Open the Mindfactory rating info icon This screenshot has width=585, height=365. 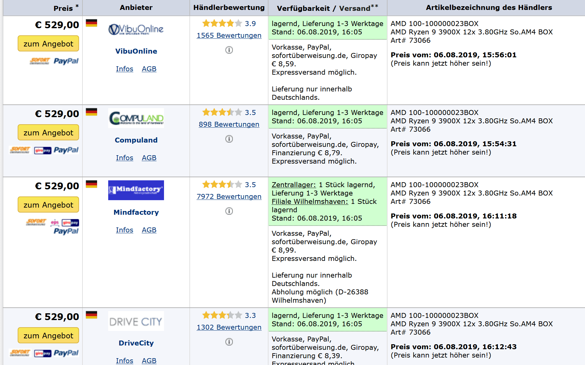pyautogui.click(x=229, y=211)
